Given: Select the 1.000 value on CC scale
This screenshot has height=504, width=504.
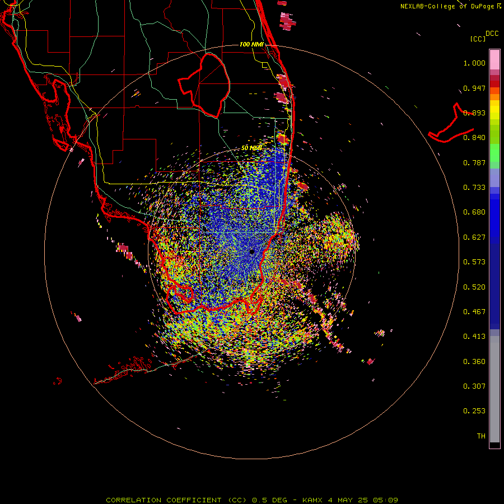Looking at the screenshot, I should pyautogui.click(x=474, y=63).
